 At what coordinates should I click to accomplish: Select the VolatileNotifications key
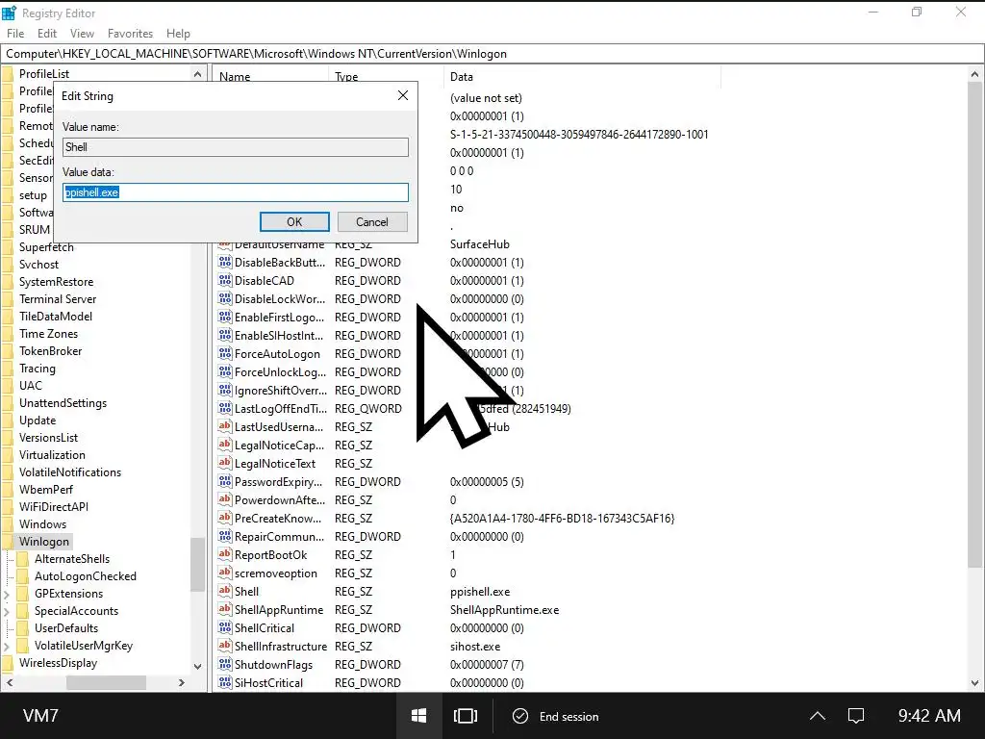tap(70, 471)
